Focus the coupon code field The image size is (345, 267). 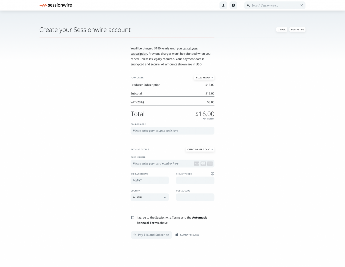pyautogui.click(x=172, y=130)
